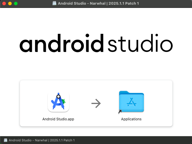Viewport: 192px width, 144px height.
Task: Select the Android Studio.app icon
Action: 58,102
